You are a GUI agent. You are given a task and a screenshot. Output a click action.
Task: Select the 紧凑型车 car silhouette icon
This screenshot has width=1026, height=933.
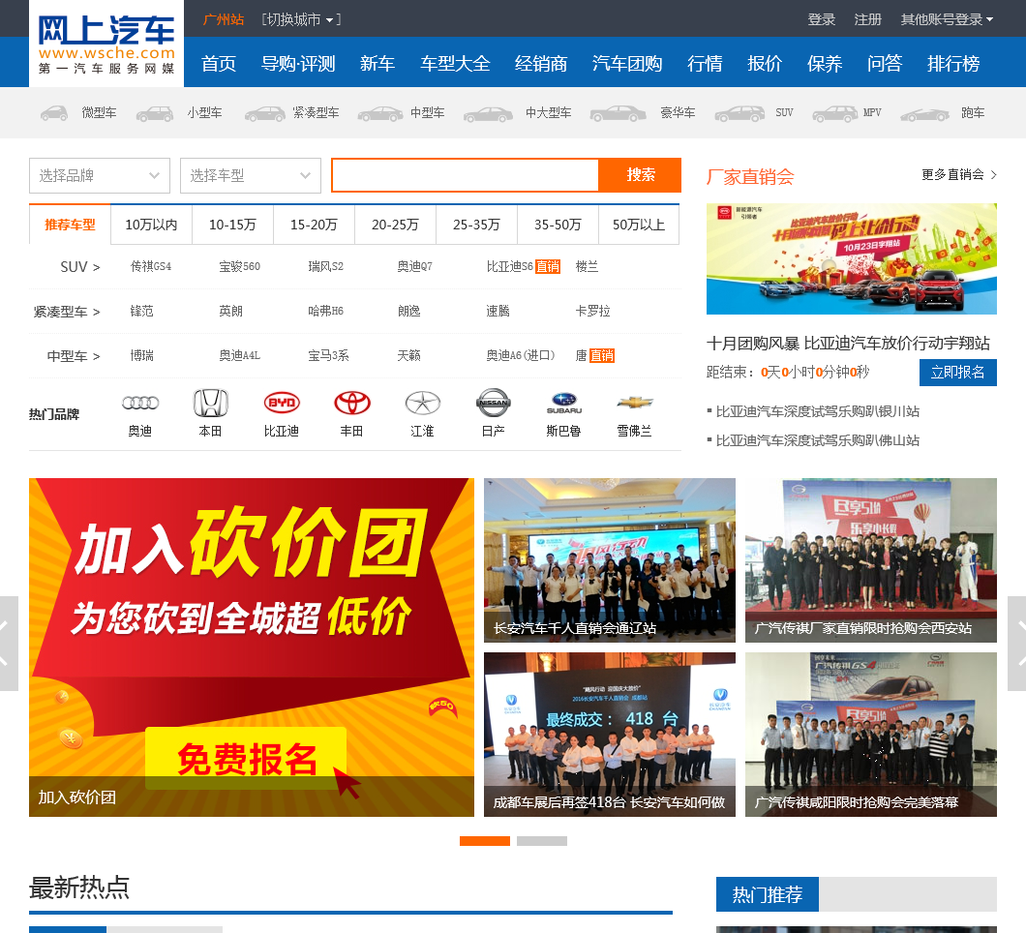pos(264,114)
